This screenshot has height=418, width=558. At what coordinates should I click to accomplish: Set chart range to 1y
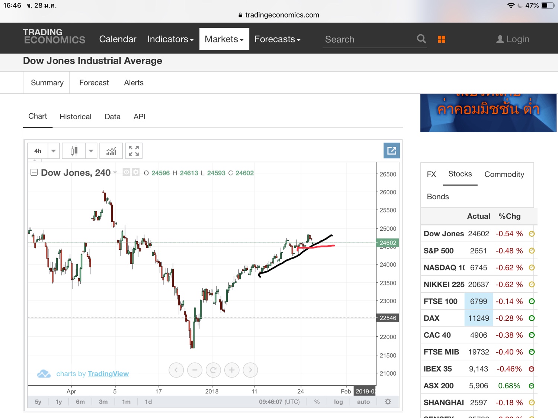point(59,402)
